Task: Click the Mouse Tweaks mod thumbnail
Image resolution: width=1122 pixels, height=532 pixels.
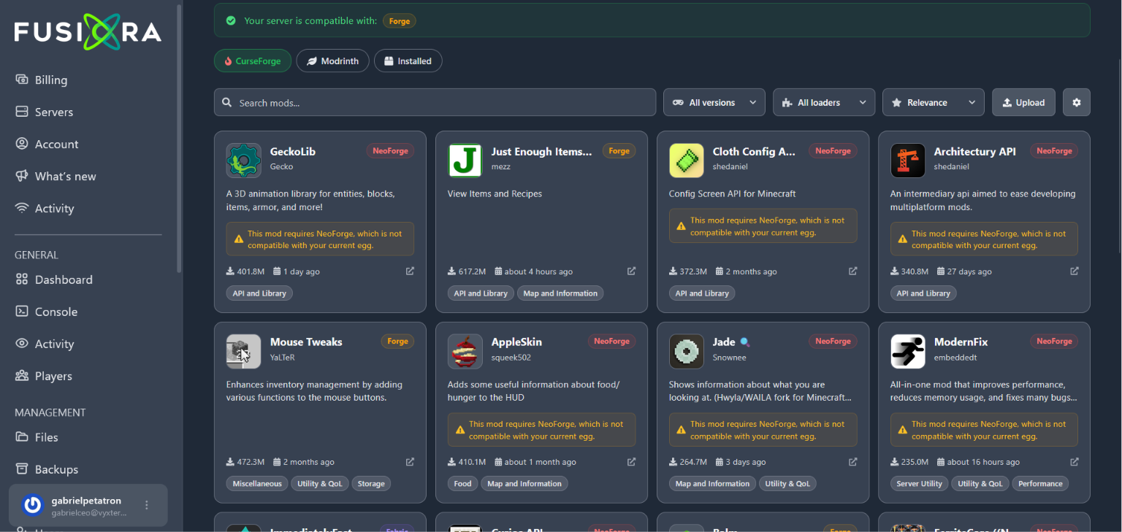Action: (x=243, y=352)
